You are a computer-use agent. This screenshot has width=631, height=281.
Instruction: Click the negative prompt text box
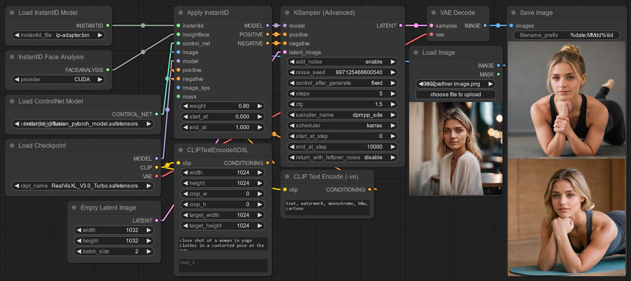point(327,207)
